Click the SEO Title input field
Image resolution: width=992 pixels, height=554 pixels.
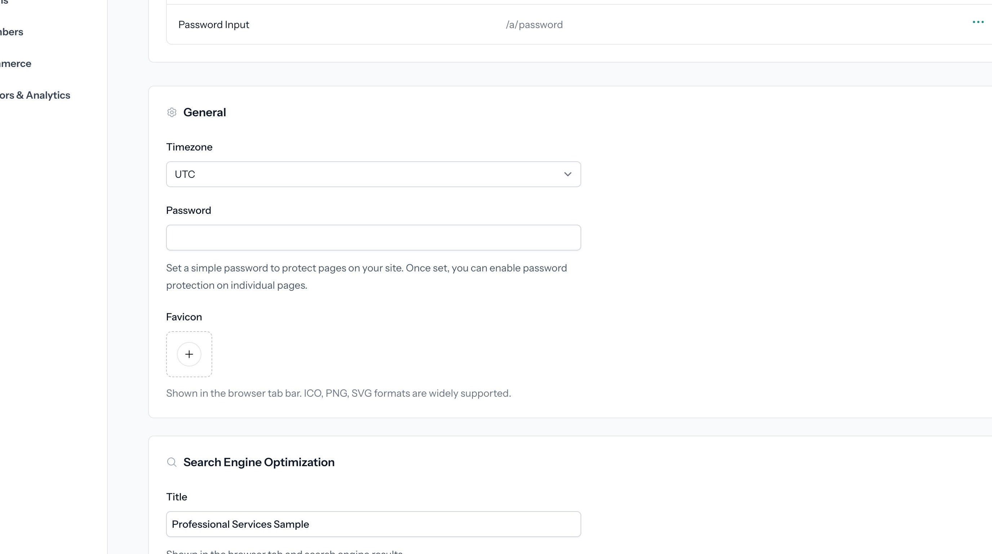pos(373,524)
